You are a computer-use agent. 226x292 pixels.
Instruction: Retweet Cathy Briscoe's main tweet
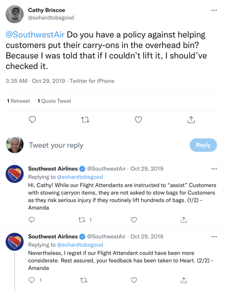(85, 120)
